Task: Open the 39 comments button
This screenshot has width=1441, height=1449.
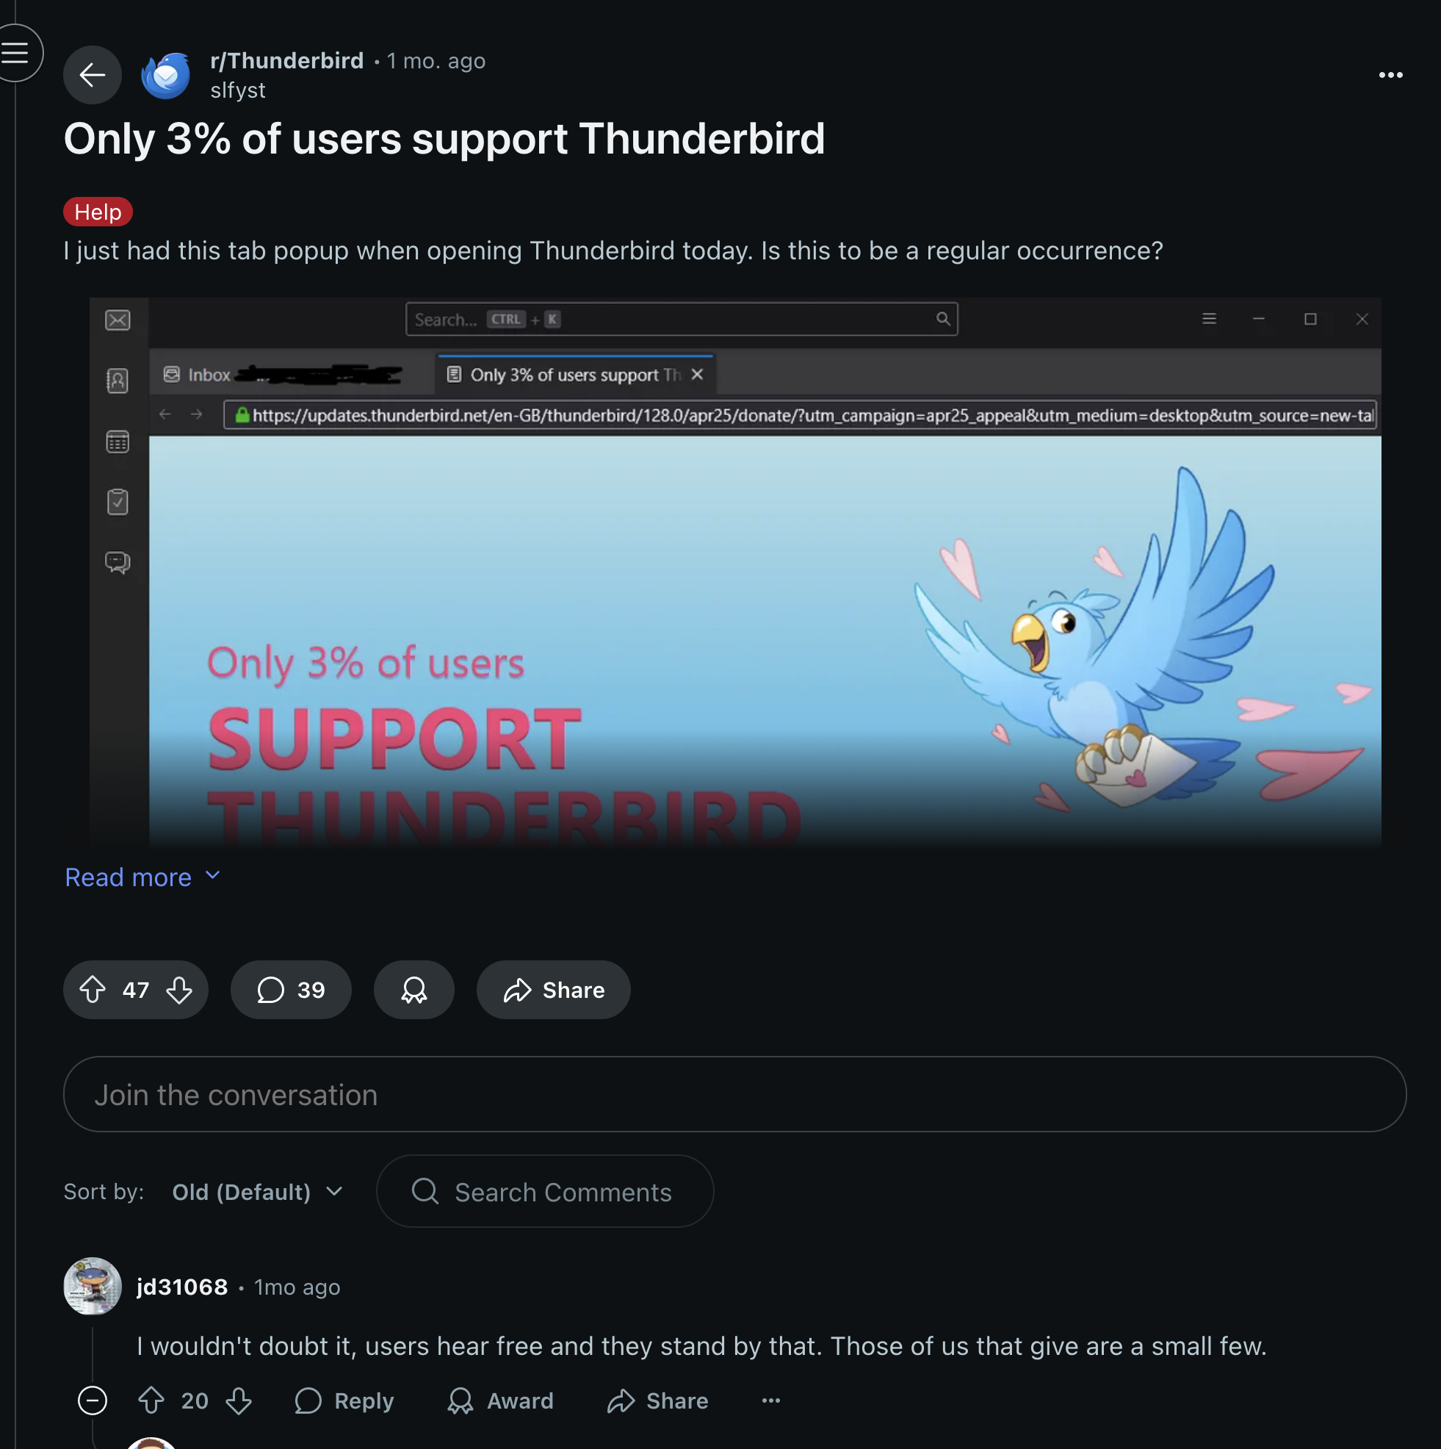Action: (291, 990)
